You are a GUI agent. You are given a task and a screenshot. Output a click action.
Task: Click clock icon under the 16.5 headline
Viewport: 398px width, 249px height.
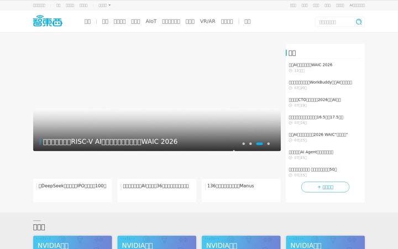point(290,123)
